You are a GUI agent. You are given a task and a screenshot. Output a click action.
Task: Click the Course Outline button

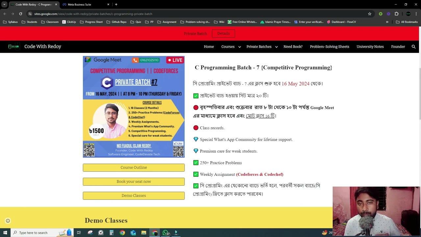click(134, 168)
